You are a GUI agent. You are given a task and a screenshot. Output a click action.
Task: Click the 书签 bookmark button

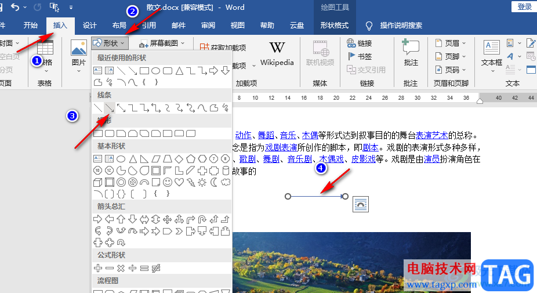360,56
